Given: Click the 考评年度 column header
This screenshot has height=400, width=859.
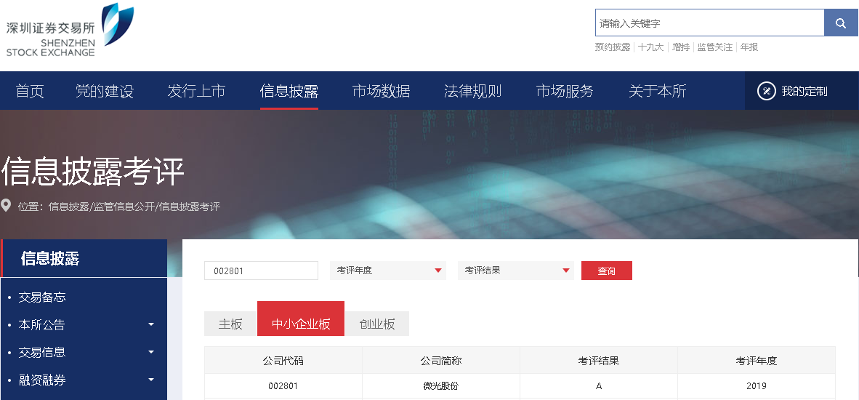Looking at the screenshot, I should pos(757,361).
